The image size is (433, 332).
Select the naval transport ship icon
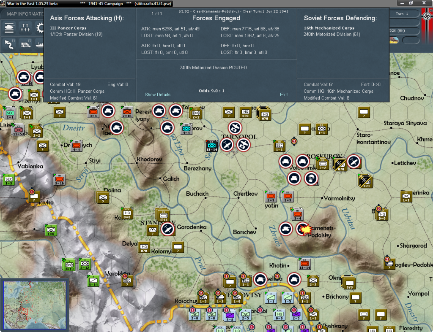40,44
